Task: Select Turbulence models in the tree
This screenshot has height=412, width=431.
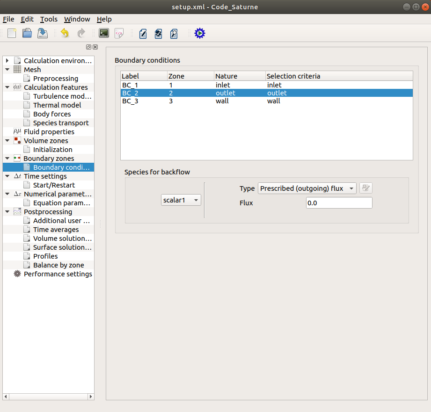Action: [62, 96]
